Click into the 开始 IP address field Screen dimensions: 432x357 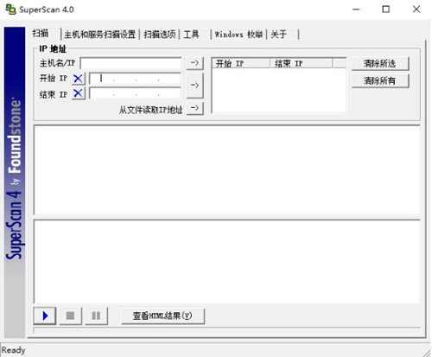click(136, 79)
